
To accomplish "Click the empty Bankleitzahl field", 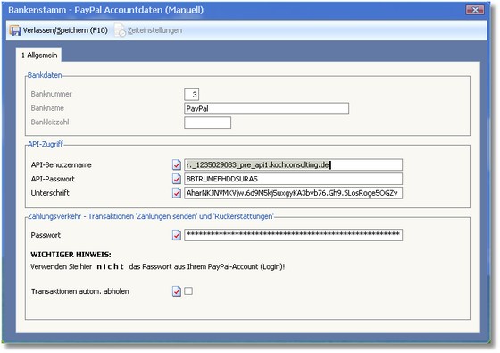I will point(207,122).
